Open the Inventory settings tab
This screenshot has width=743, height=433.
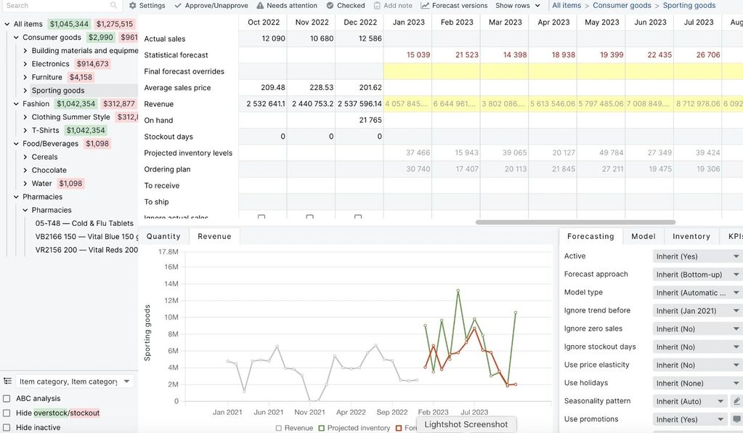(x=691, y=236)
